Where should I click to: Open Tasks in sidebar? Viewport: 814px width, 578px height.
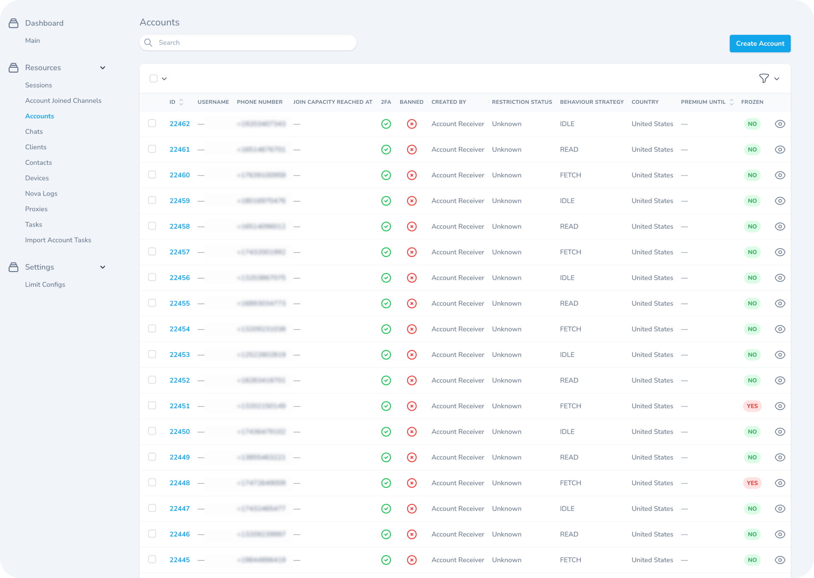tap(33, 225)
